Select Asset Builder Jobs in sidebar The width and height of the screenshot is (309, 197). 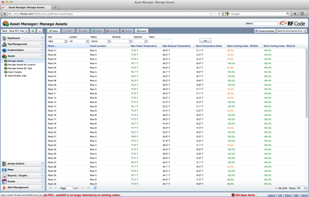[x=17, y=76]
